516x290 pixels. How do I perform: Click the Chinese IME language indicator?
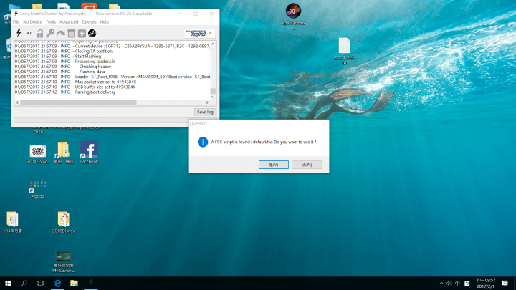[x=457, y=283]
